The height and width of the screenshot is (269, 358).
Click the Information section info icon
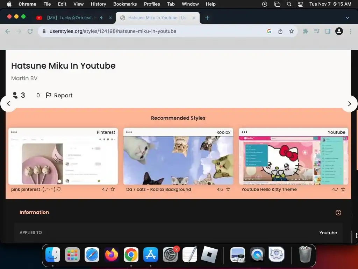coord(338,213)
